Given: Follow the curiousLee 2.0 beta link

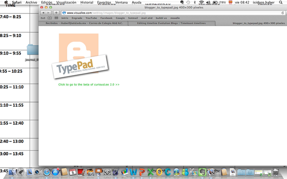Looking at the screenshot, I should (89, 85).
